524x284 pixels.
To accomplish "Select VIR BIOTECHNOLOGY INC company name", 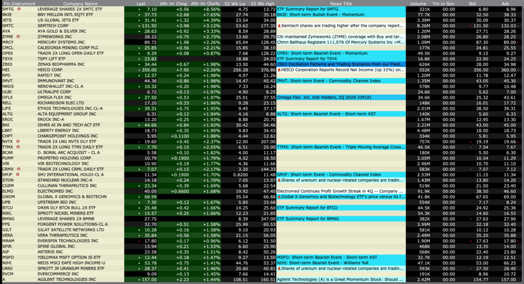I will [x=63, y=163].
